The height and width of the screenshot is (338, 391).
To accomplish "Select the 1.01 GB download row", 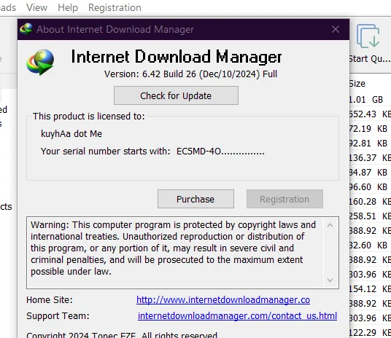I will [x=370, y=100].
